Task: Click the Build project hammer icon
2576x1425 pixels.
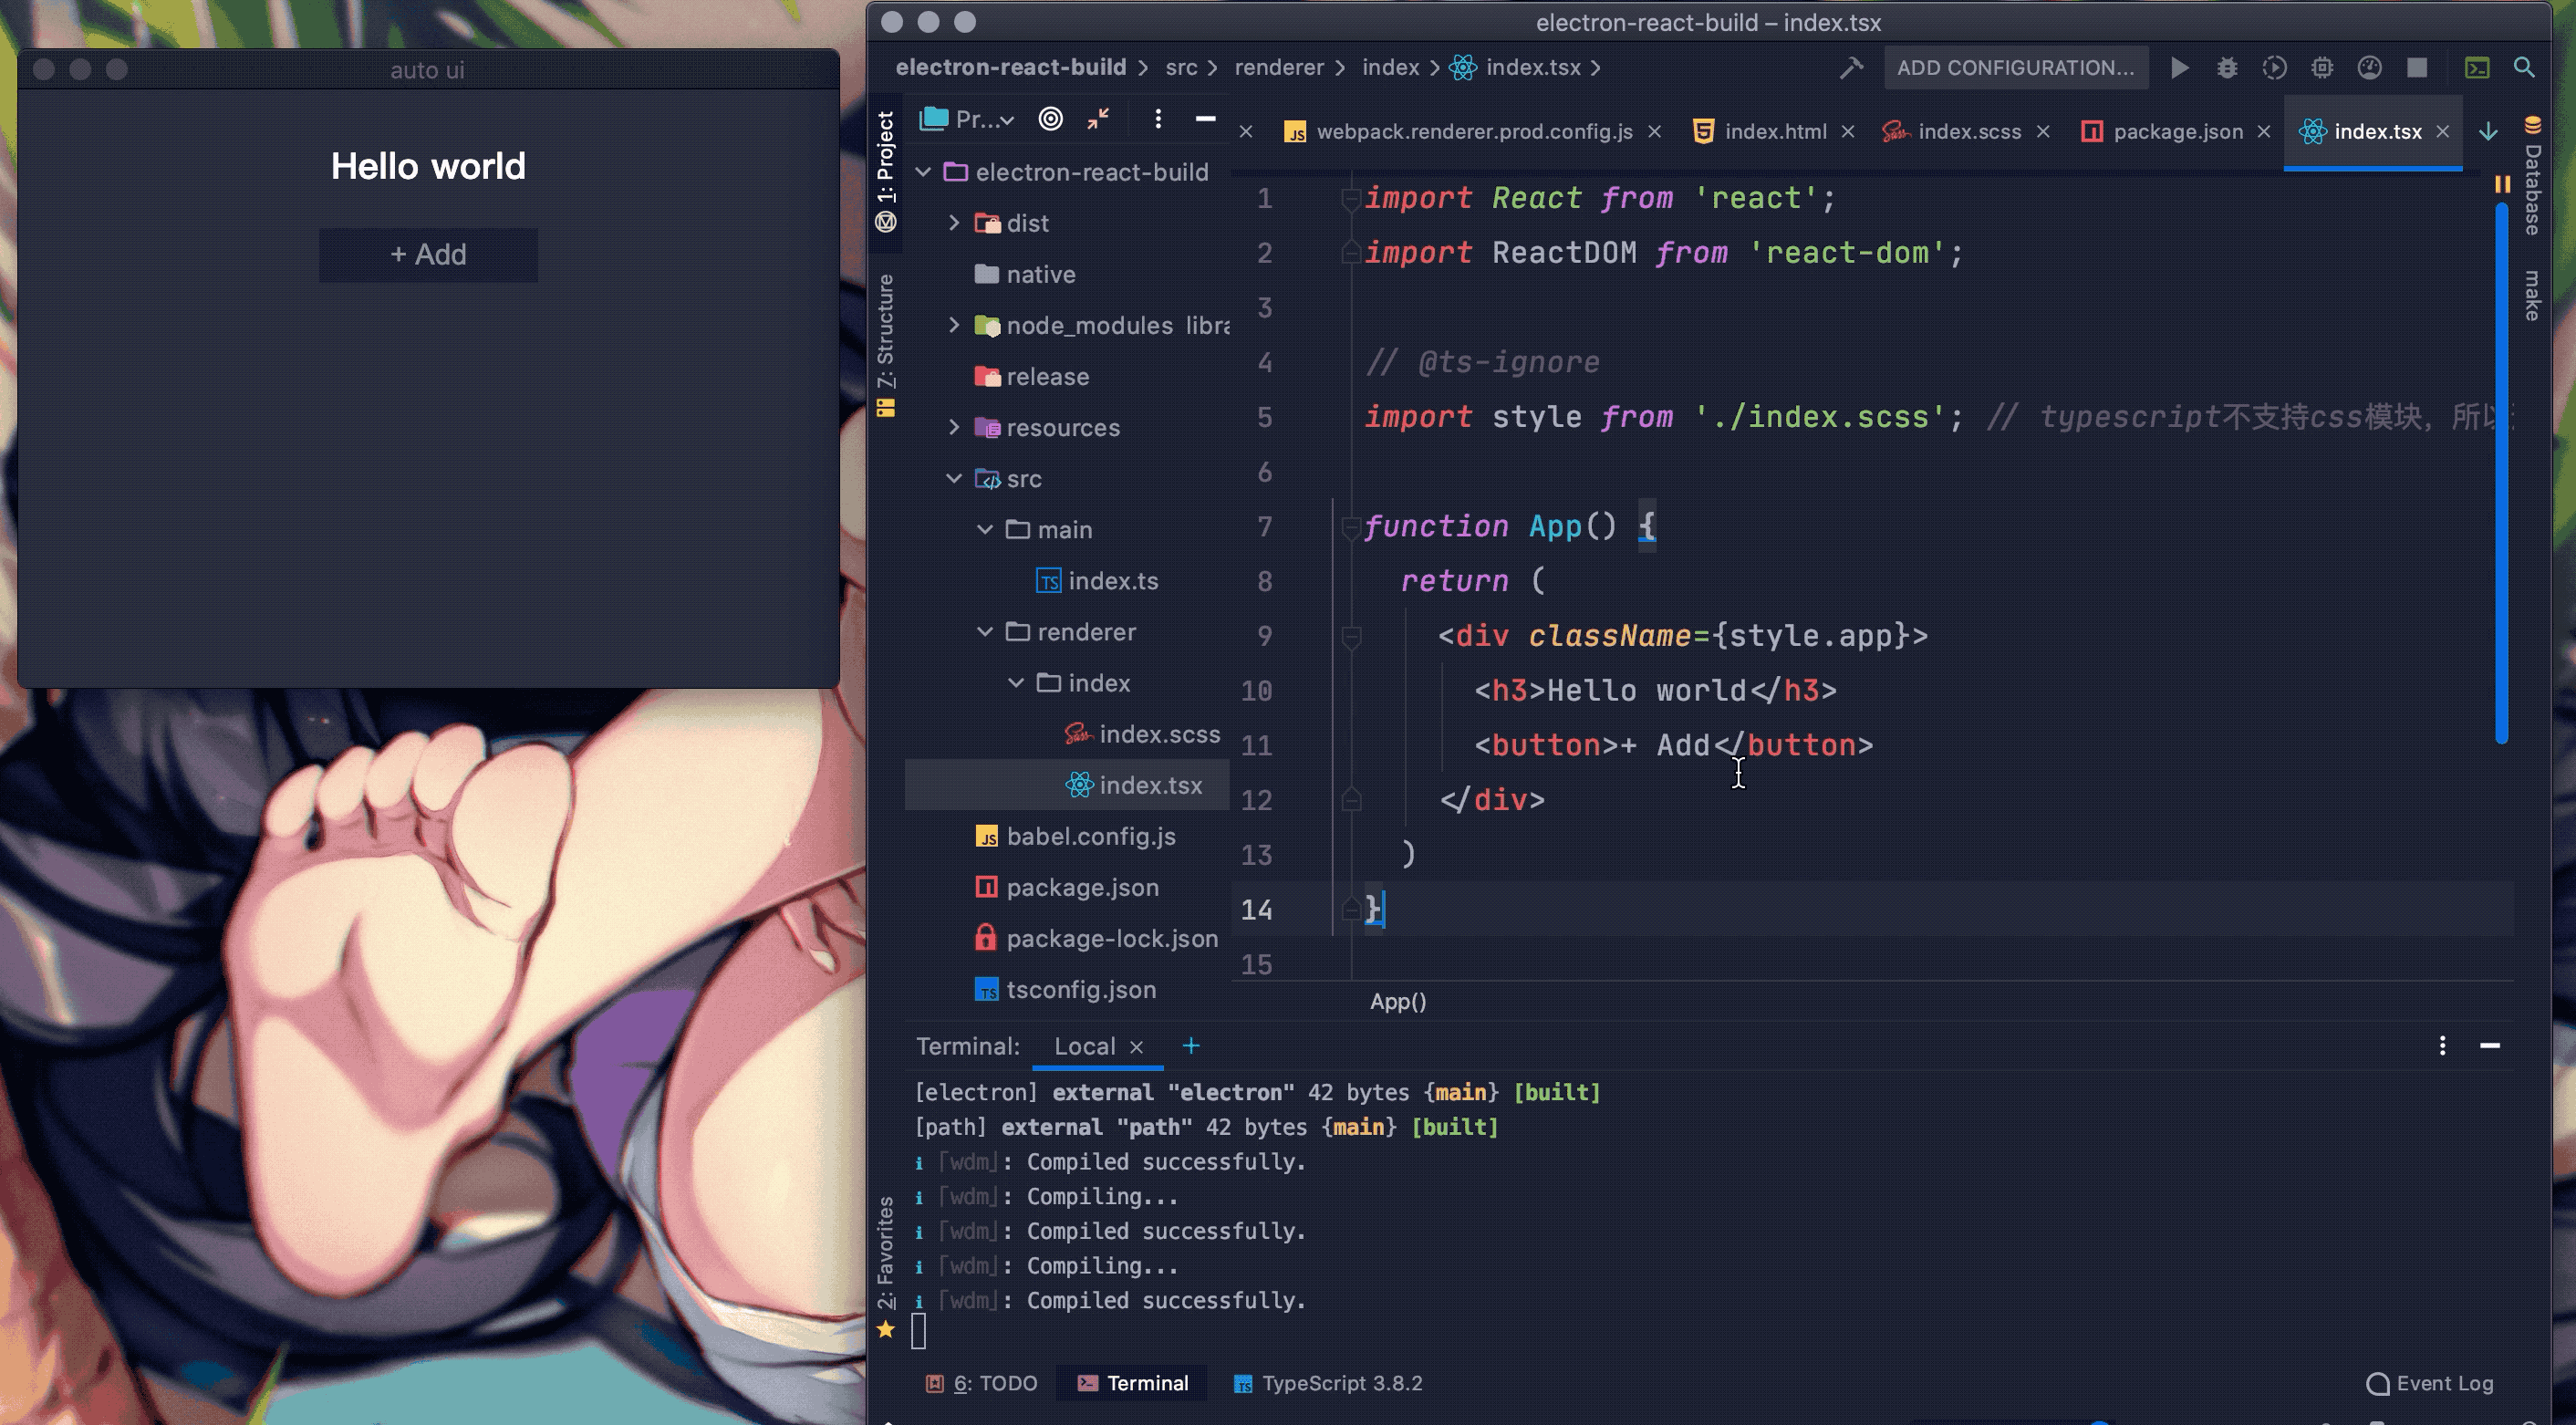Action: click(1851, 68)
